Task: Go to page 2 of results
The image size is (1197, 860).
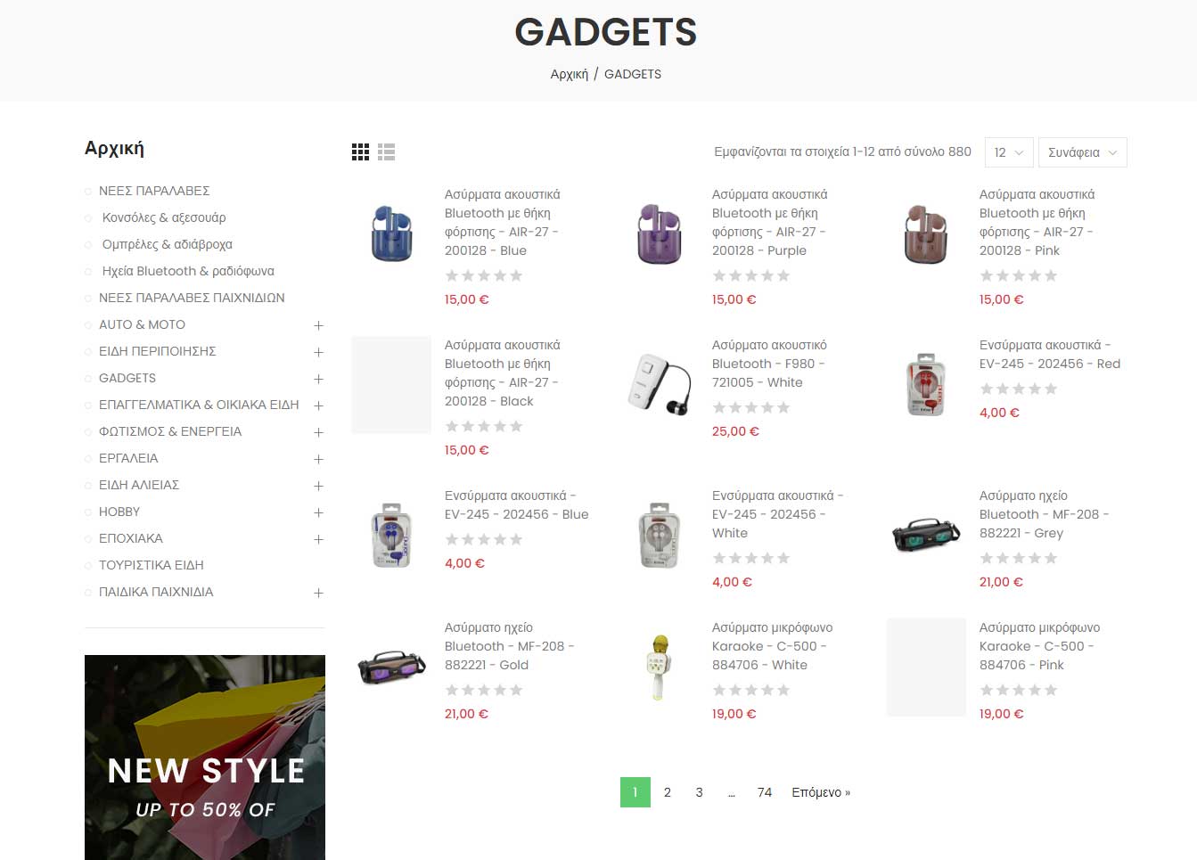Action: (x=667, y=792)
